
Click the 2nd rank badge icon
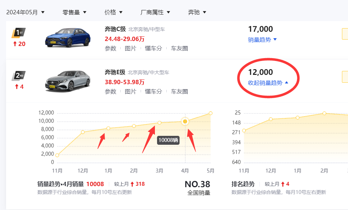point(19,76)
